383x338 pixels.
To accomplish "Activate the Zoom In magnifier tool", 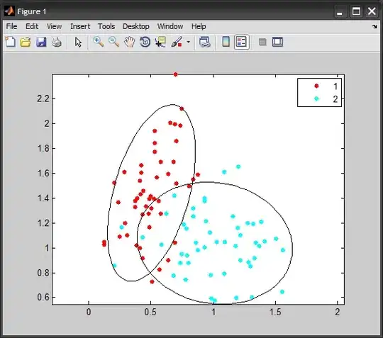I will pos(98,42).
